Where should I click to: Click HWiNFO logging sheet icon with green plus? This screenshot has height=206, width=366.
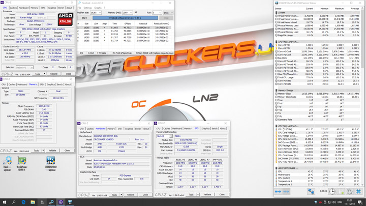[341, 191]
